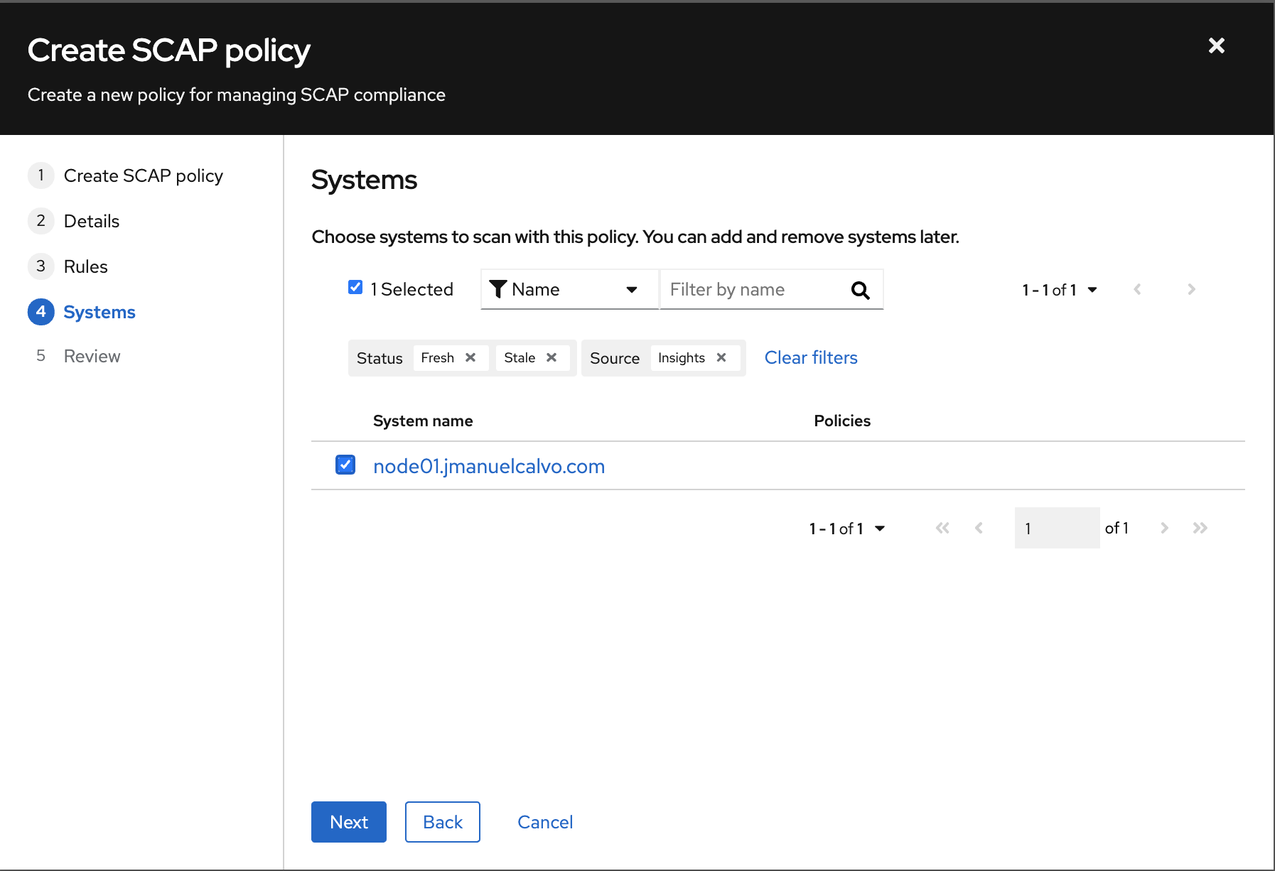Click the Insights filter chip label

point(682,357)
